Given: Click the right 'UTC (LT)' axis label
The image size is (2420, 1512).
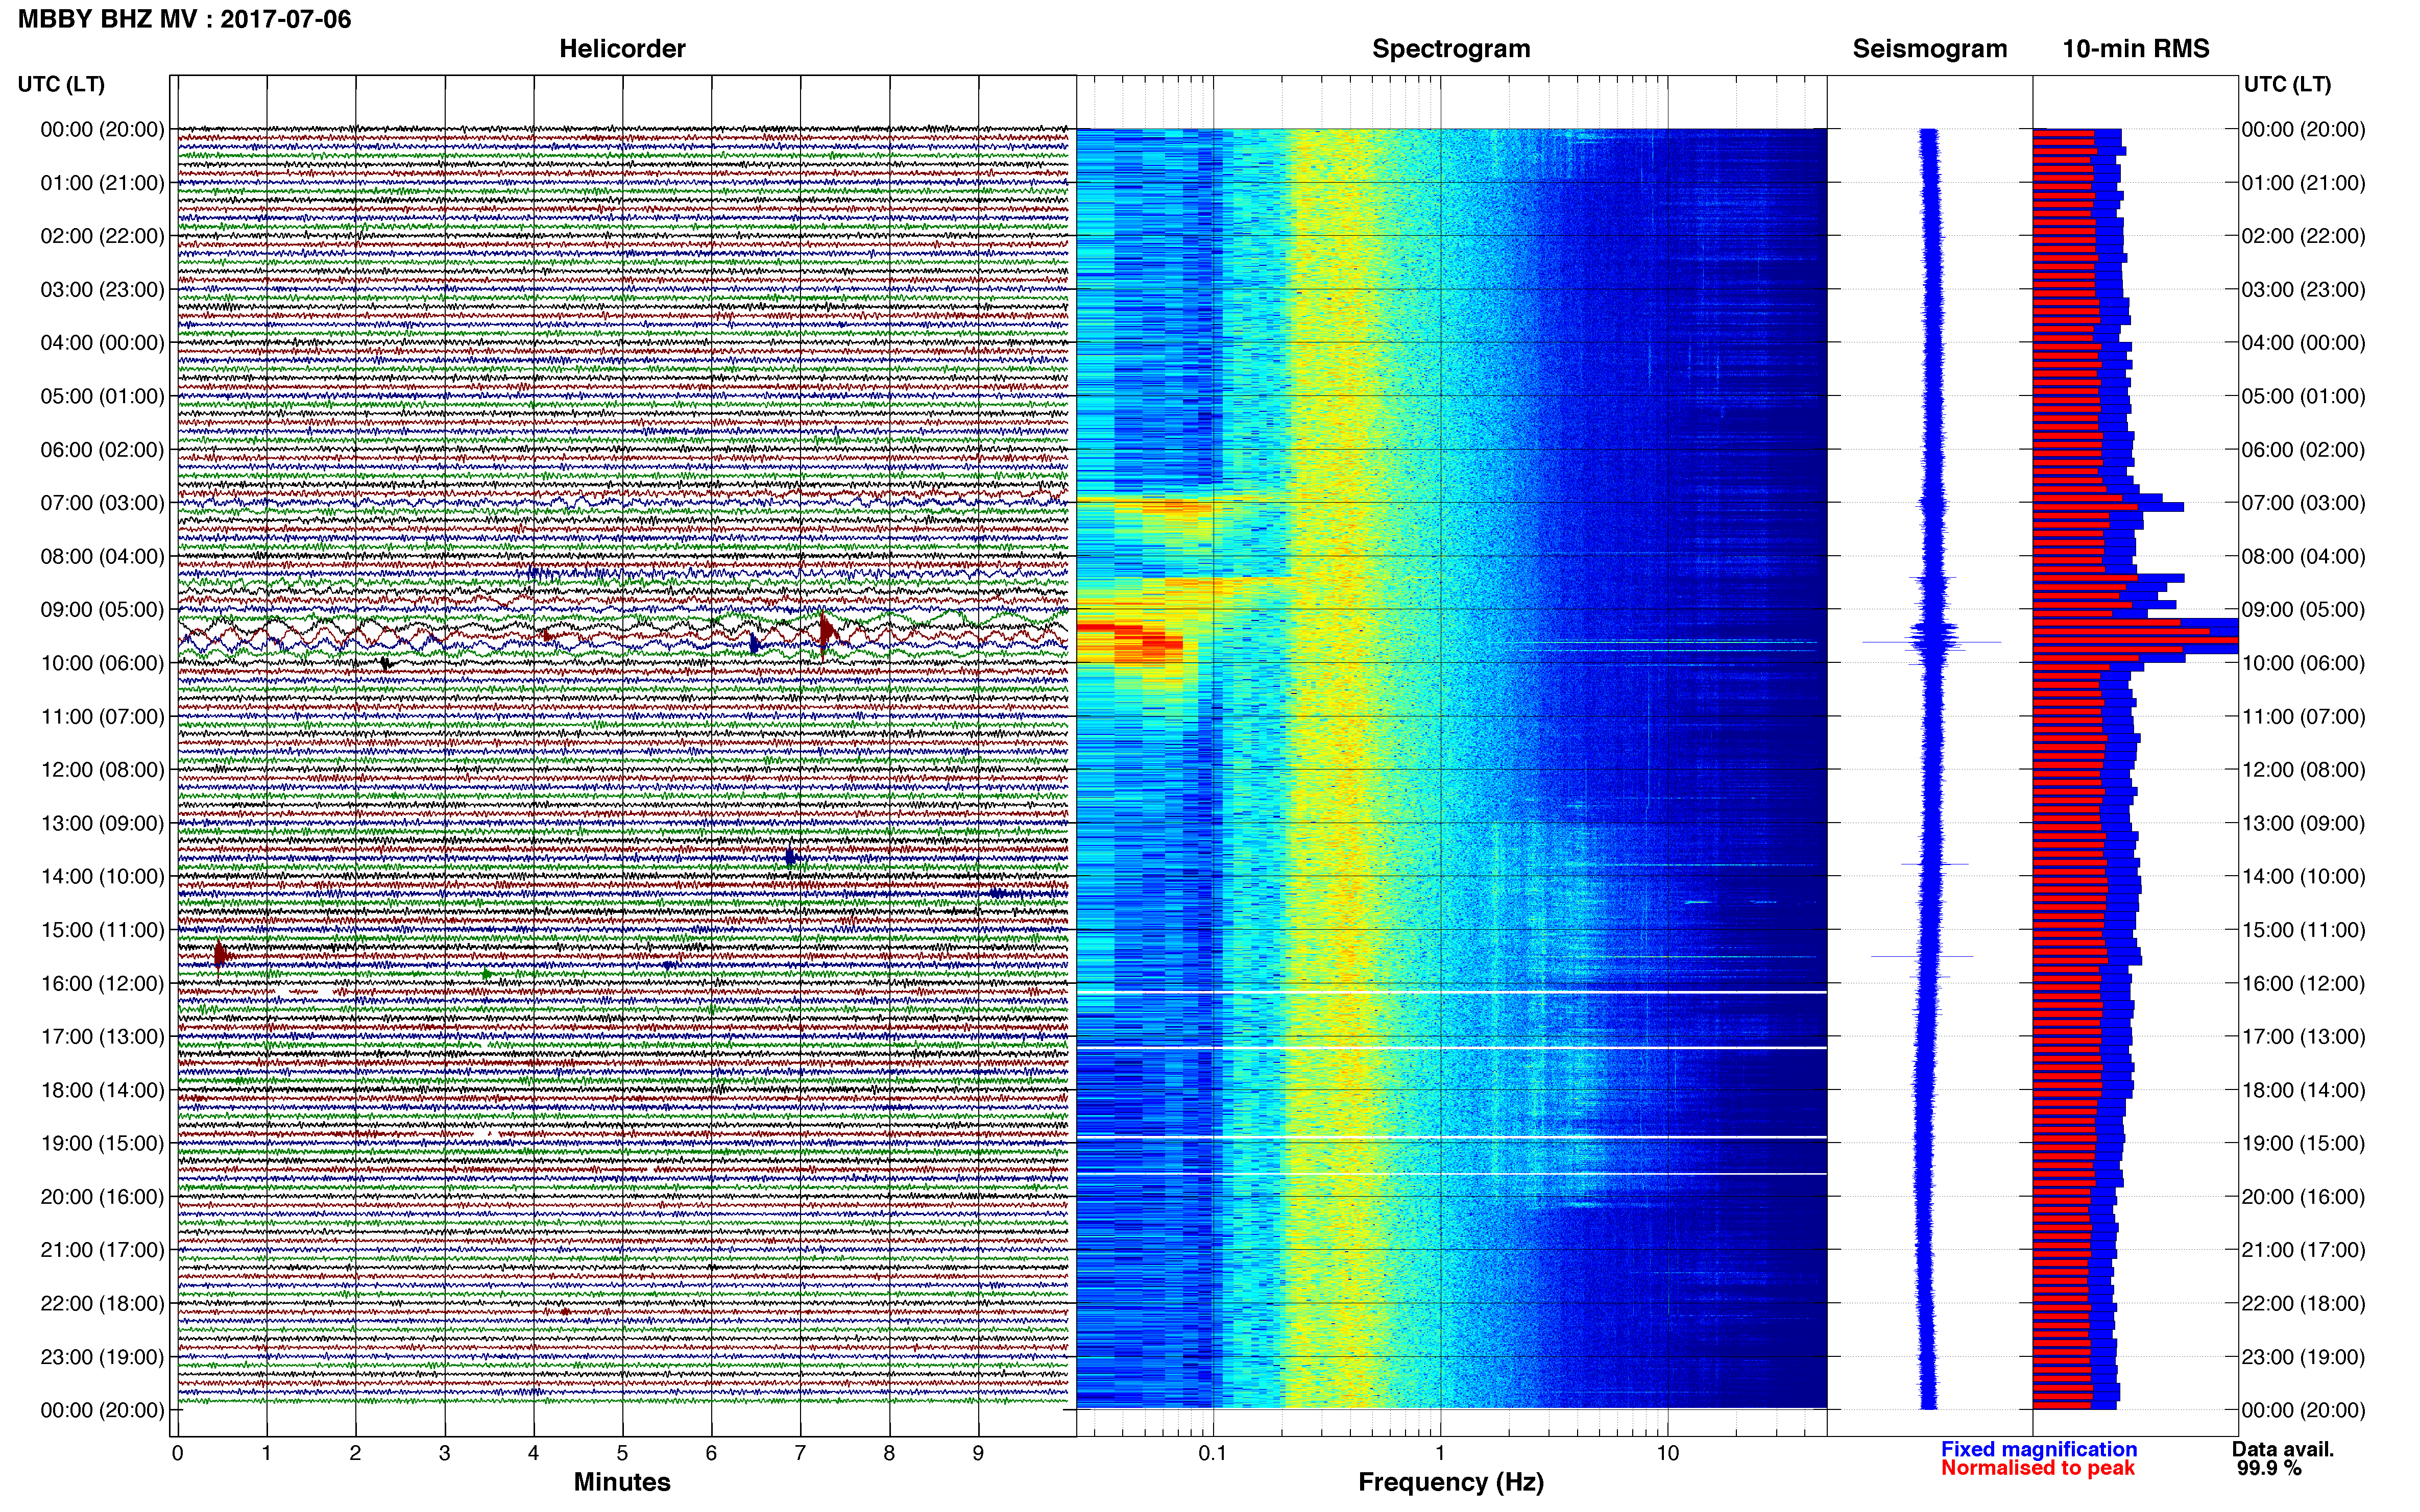Looking at the screenshot, I should click(2287, 84).
